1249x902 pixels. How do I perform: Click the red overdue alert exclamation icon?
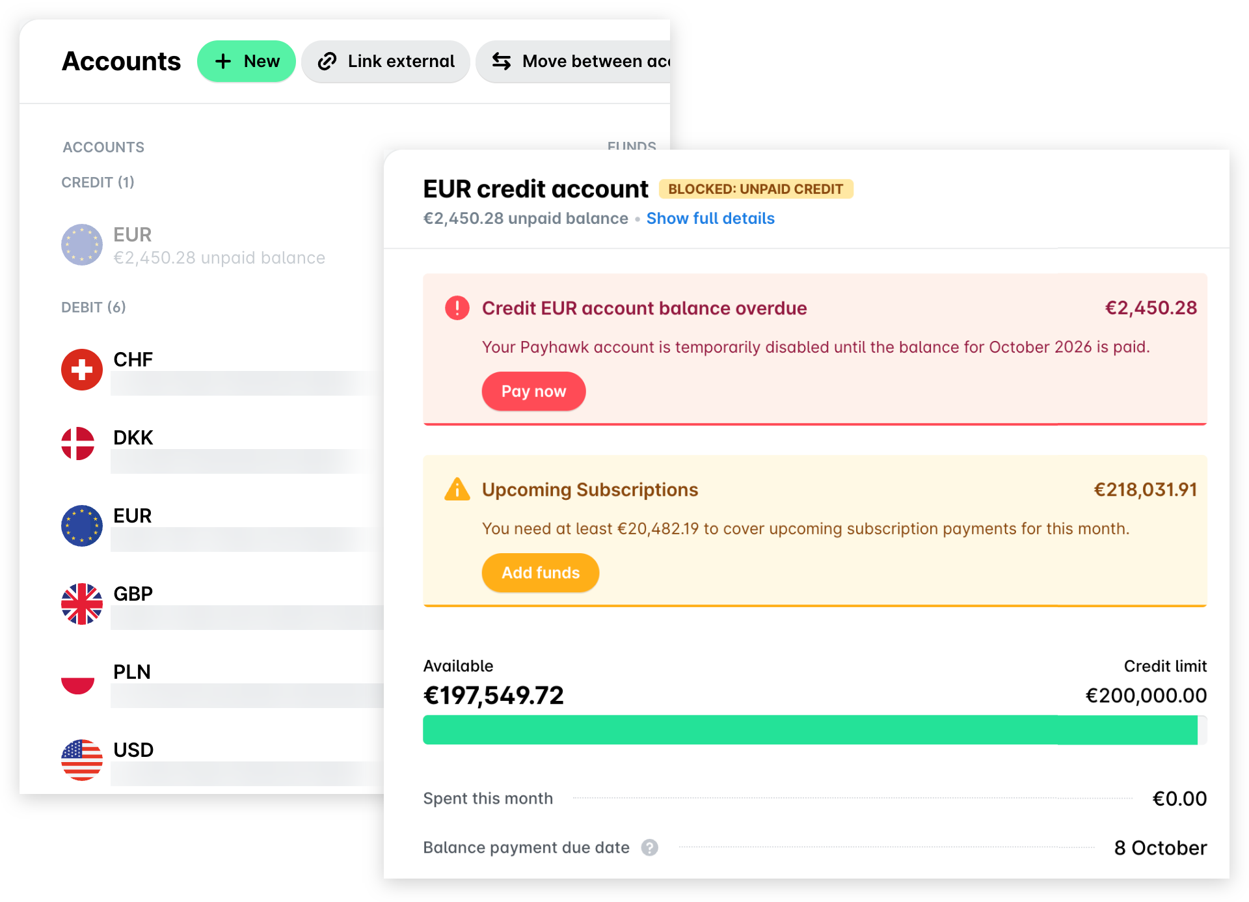[457, 308]
